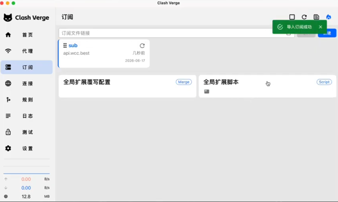Click the memory chip icon
This screenshot has width=338, height=202.
(x=6, y=196)
